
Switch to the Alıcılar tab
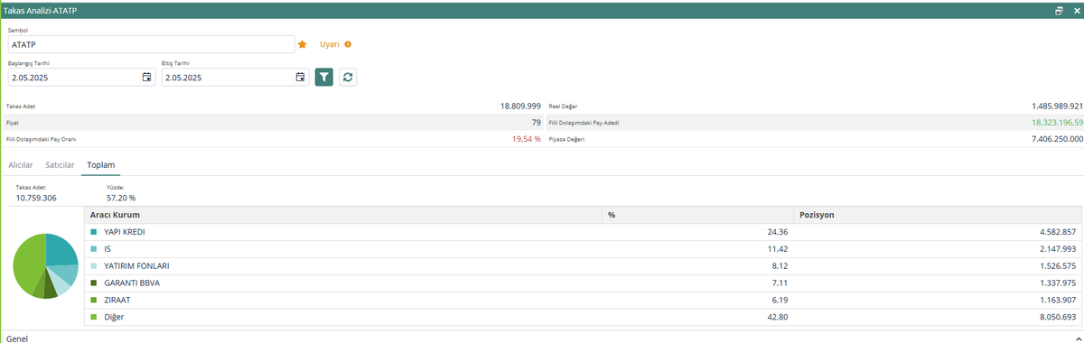(21, 165)
